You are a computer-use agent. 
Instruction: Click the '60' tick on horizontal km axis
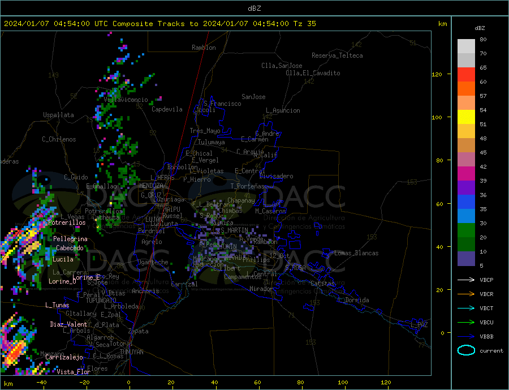point(257,383)
